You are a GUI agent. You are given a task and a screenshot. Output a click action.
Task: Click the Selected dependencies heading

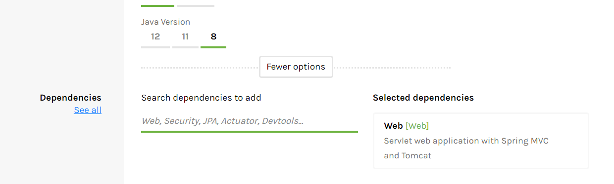(x=423, y=98)
